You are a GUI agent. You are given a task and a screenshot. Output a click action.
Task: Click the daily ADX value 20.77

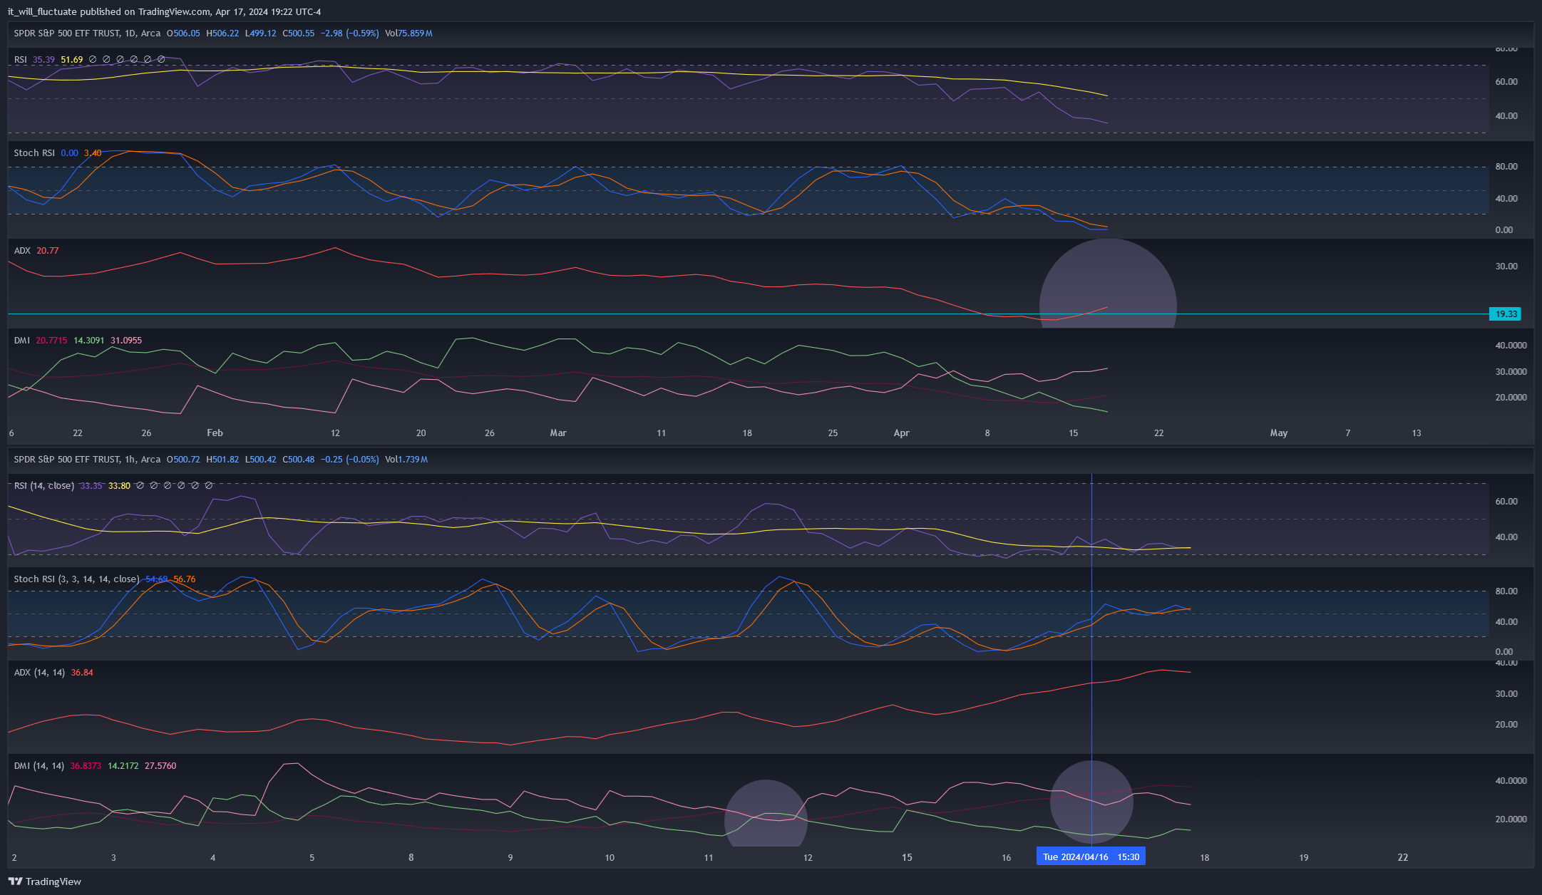tap(48, 251)
